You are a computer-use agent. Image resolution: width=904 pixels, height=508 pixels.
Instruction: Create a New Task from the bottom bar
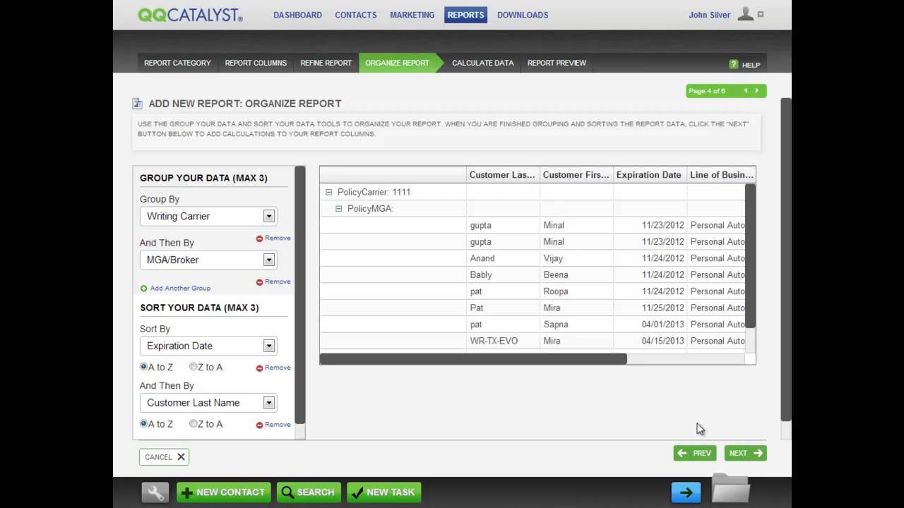[x=384, y=492]
